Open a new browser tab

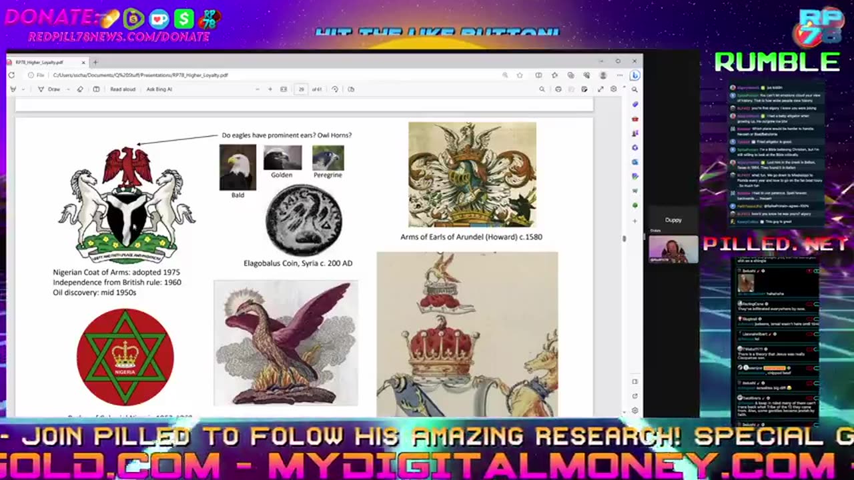95,62
